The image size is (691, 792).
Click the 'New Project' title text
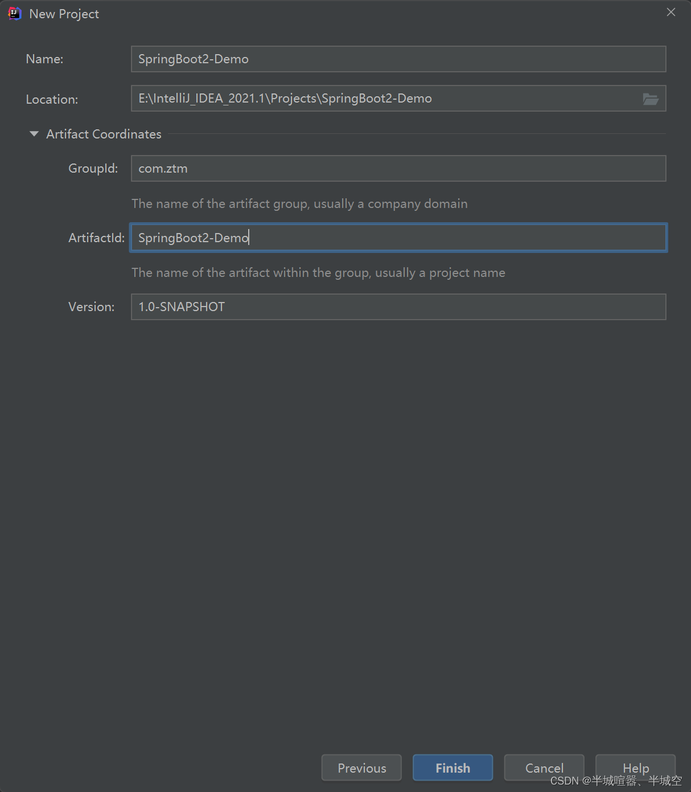point(64,14)
